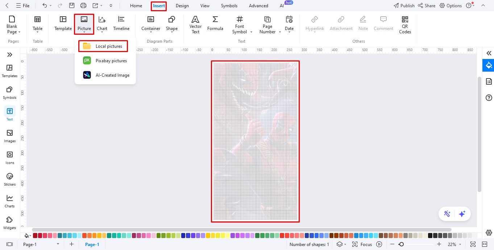The width and height of the screenshot is (494, 250).
Task: Click the AI sparkle assistant button
Action: [462, 214]
